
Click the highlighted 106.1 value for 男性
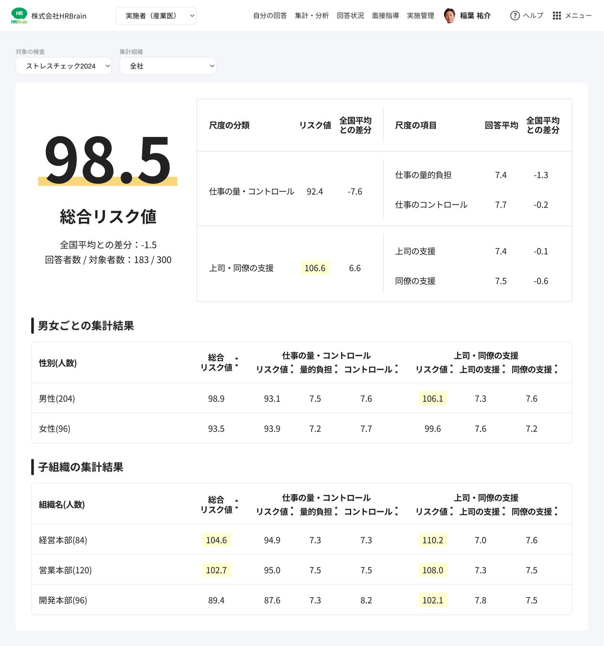(432, 399)
